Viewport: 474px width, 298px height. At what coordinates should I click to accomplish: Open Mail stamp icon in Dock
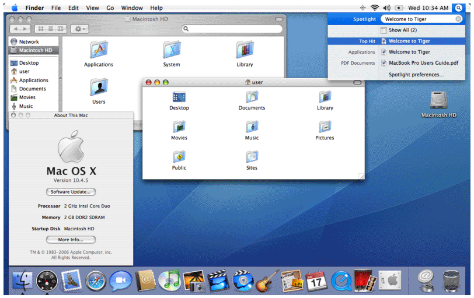(x=71, y=281)
